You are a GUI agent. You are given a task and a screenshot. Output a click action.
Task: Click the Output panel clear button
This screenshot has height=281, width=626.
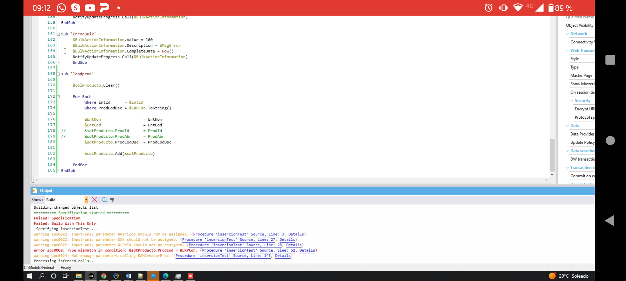pos(95,199)
